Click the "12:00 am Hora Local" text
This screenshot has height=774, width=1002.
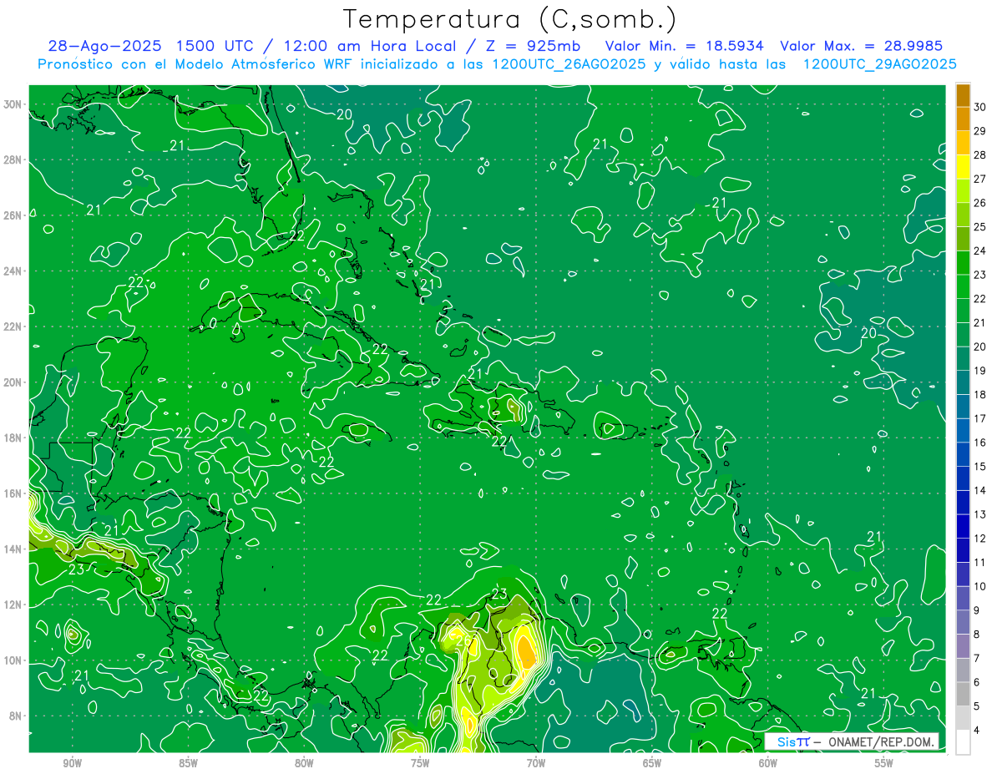click(x=370, y=46)
